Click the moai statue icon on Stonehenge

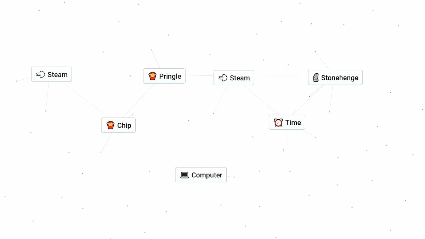click(315, 77)
